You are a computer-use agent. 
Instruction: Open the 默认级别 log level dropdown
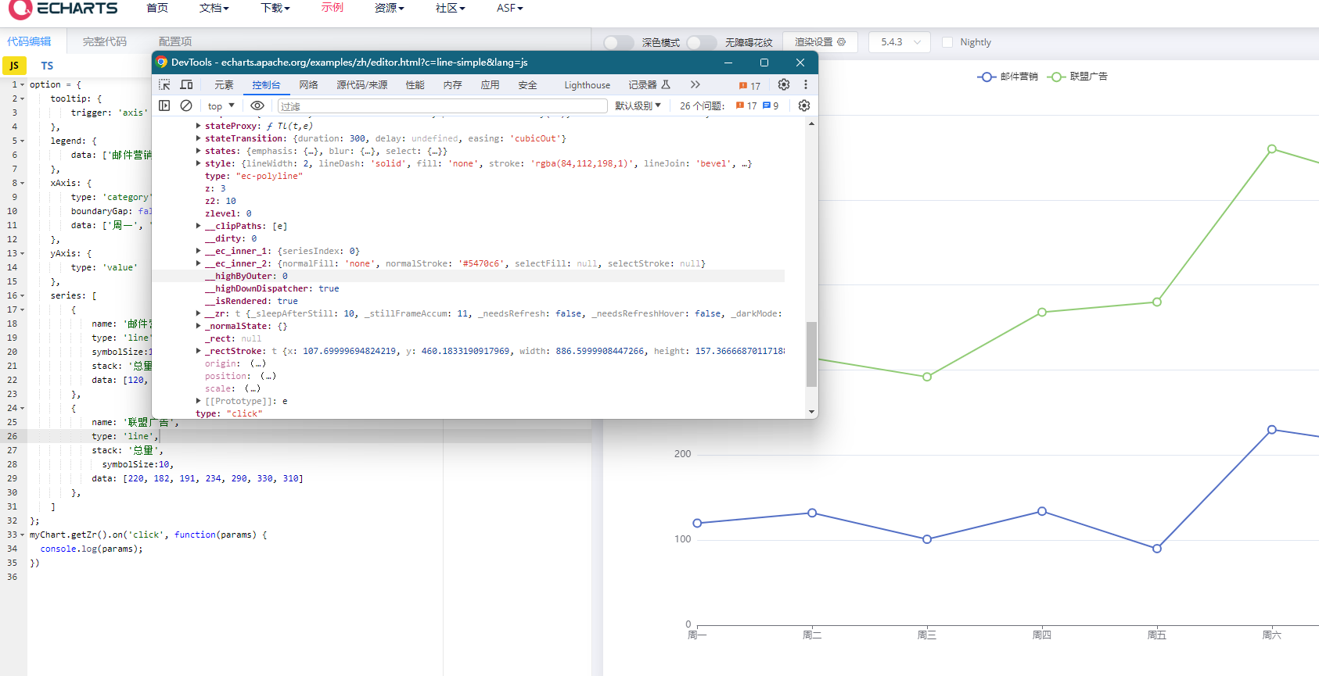pyautogui.click(x=638, y=106)
